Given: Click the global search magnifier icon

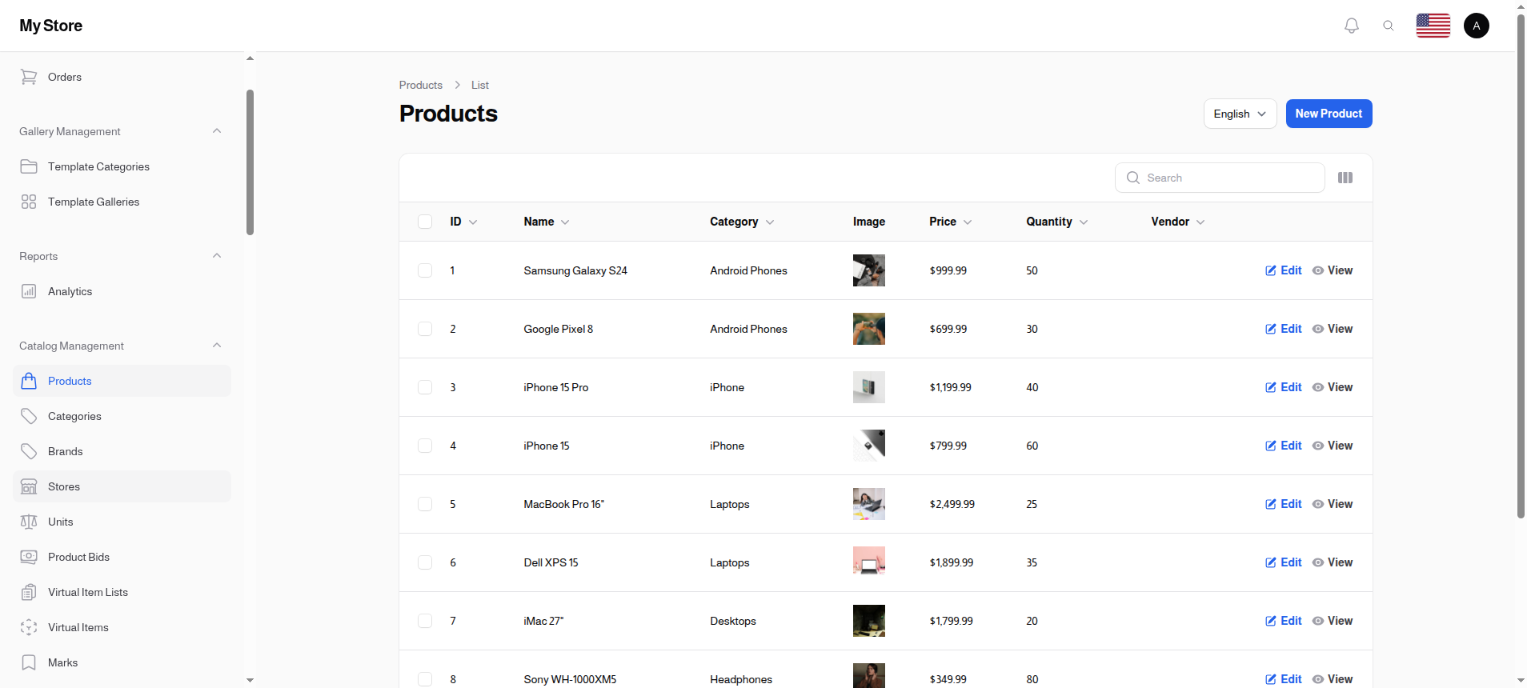Looking at the screenshot, I should pos(1389,26).
